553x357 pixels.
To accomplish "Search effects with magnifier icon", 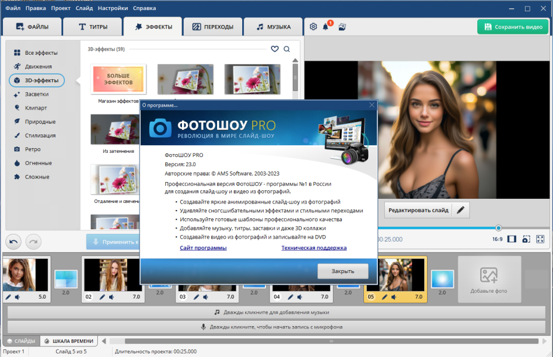I will pos(287,49).
